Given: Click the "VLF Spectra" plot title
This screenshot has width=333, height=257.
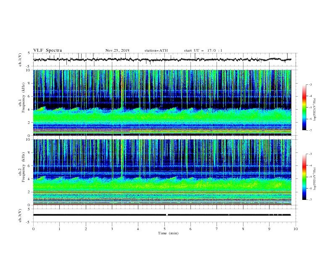Looking at the screenshot, I should coord(48,50).
